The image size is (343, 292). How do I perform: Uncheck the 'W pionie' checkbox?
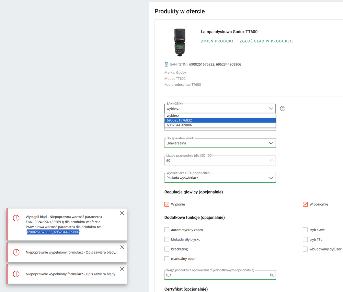167,205
